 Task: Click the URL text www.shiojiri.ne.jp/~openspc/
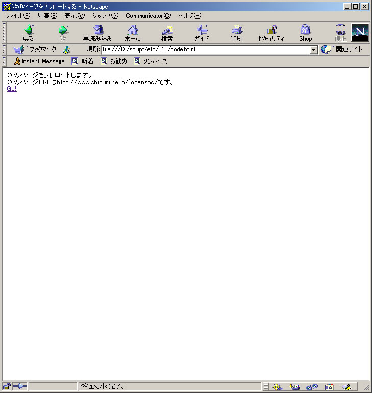tap(118, 82)
